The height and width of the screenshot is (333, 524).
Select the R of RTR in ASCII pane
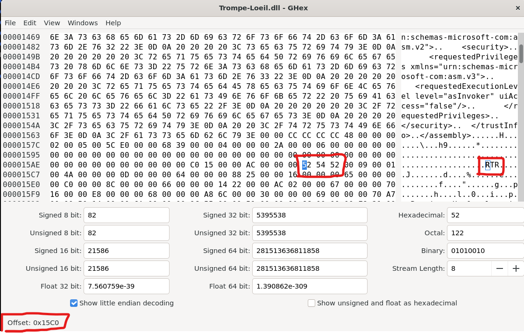487,165
